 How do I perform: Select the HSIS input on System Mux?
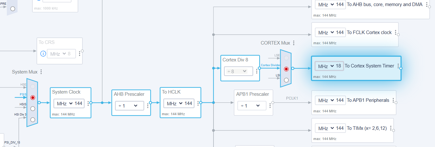tap(33, 108)
